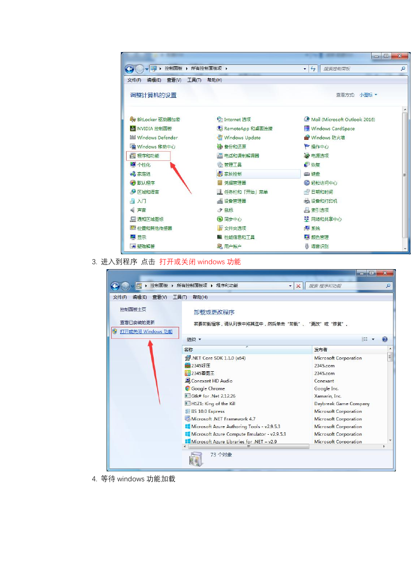Open 文件(F) menu in 程序和功能 window
The height and width of the screenshot is (586, 415).
coord(120,297)
